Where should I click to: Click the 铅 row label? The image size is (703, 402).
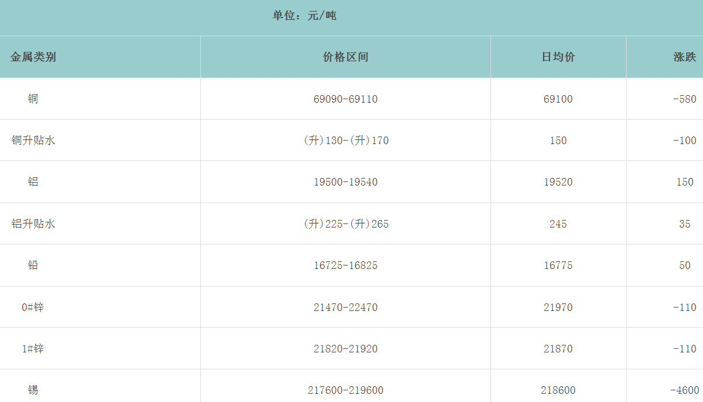[33, 265]
